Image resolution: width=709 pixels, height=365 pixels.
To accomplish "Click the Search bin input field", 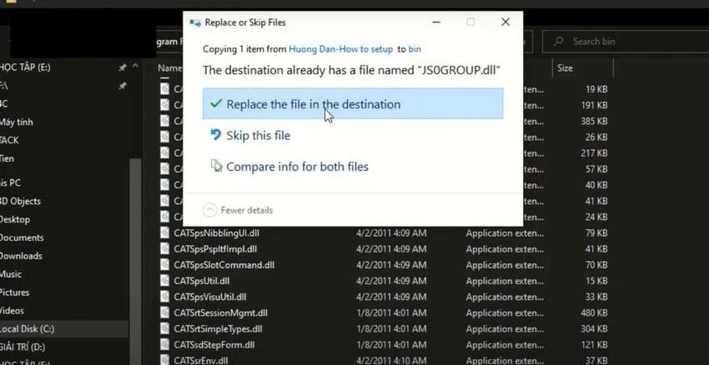I will pyautogui.click(x=626, y=41).
